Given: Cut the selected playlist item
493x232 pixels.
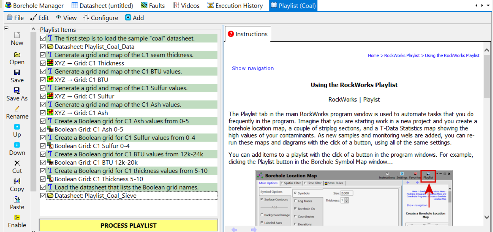Looking at the screenshot, I should pyautogui.click(x=17, y=163).
